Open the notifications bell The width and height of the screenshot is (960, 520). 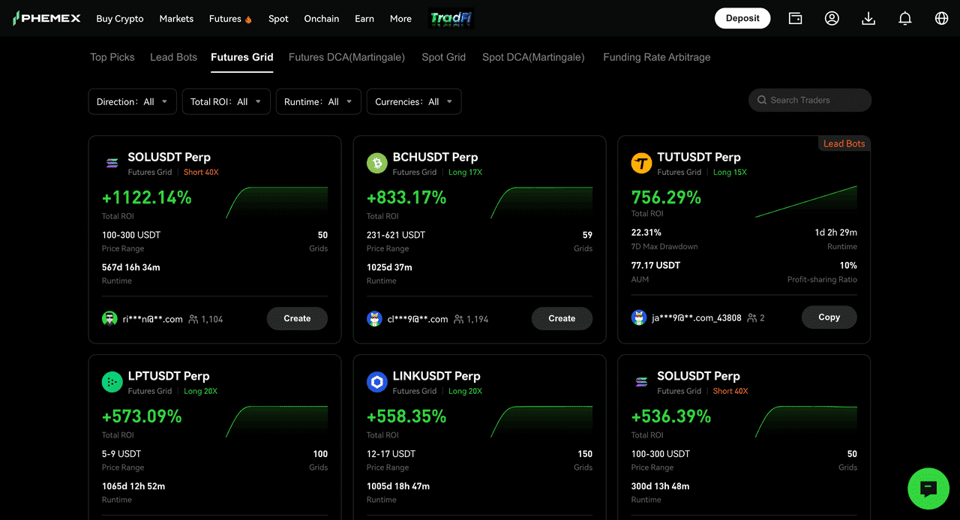click(905, 18)
